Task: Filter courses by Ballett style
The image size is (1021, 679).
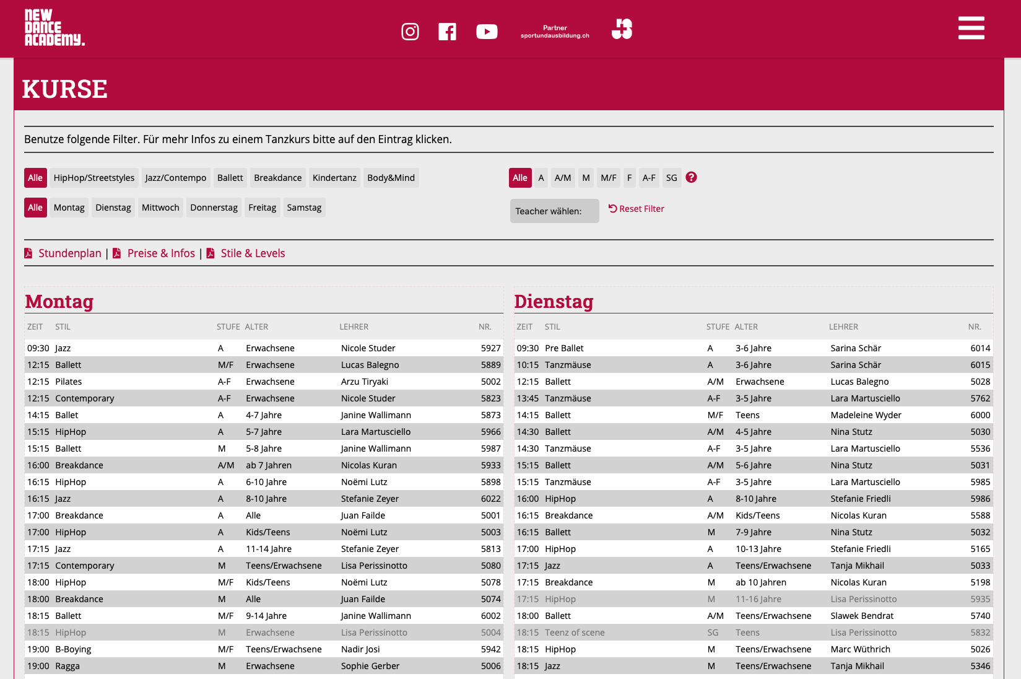Action: 230,178
